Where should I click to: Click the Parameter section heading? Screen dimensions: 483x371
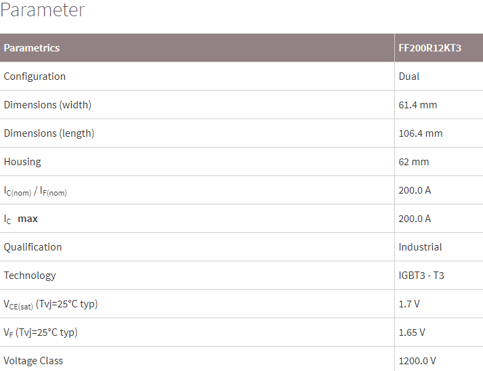pos(43,11)
